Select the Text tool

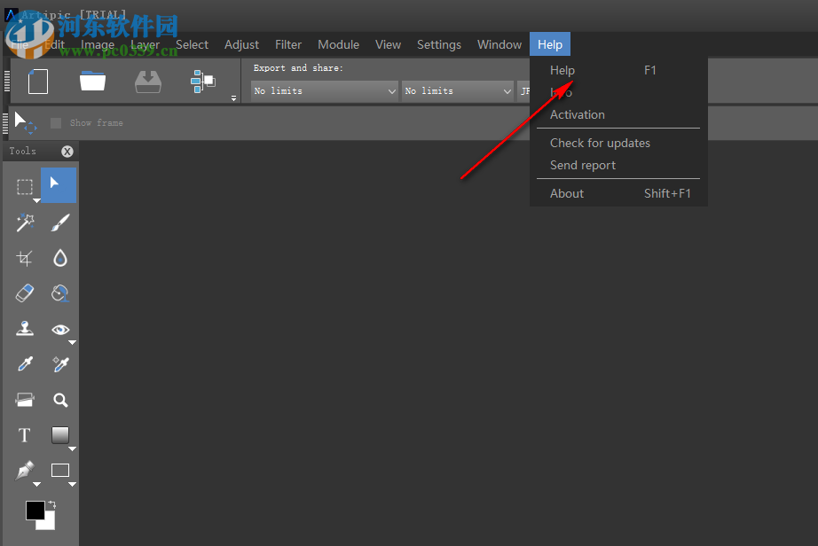[x=25, y=435]
